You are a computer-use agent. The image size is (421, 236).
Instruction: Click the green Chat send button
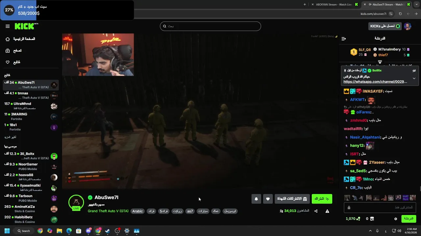tap(409, 219)
